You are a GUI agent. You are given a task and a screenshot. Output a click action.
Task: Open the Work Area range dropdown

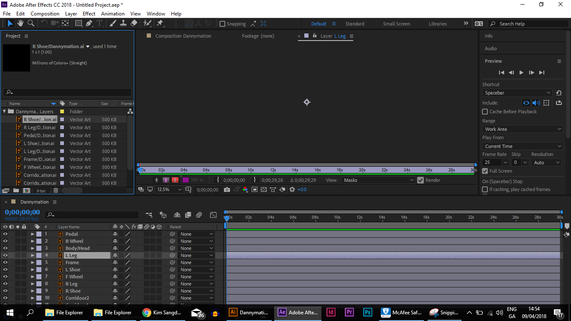[x=523, y=129]
